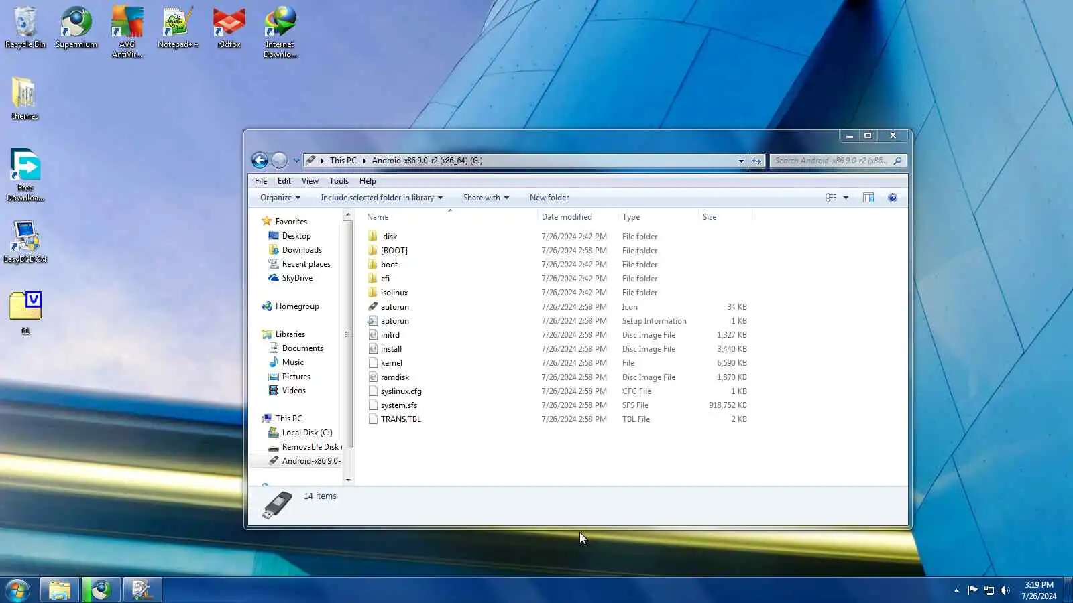The height and width of the screenshot is (603, 1073).
Task: Select the system.sfs file
Action: pos(399,405)
